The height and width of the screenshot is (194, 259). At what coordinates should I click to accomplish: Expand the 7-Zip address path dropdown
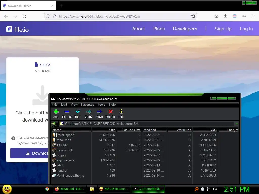pos(237,124)
